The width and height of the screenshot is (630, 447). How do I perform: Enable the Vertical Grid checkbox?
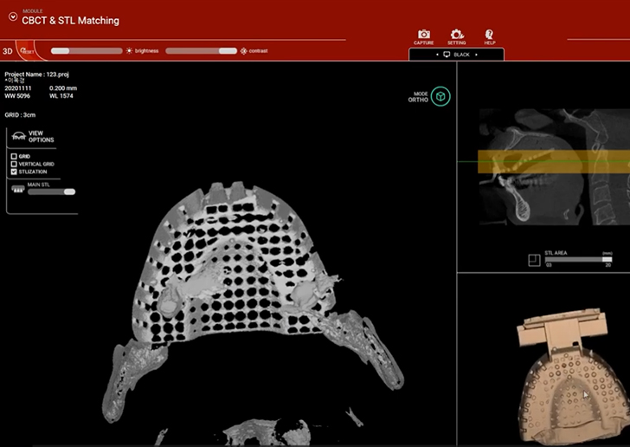(x=14, y=164)
